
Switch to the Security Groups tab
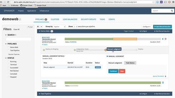[x=89, y=19]
